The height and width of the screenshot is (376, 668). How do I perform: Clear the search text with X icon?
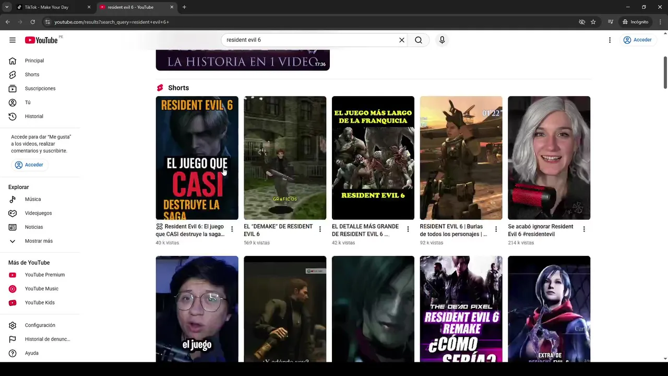402,40
